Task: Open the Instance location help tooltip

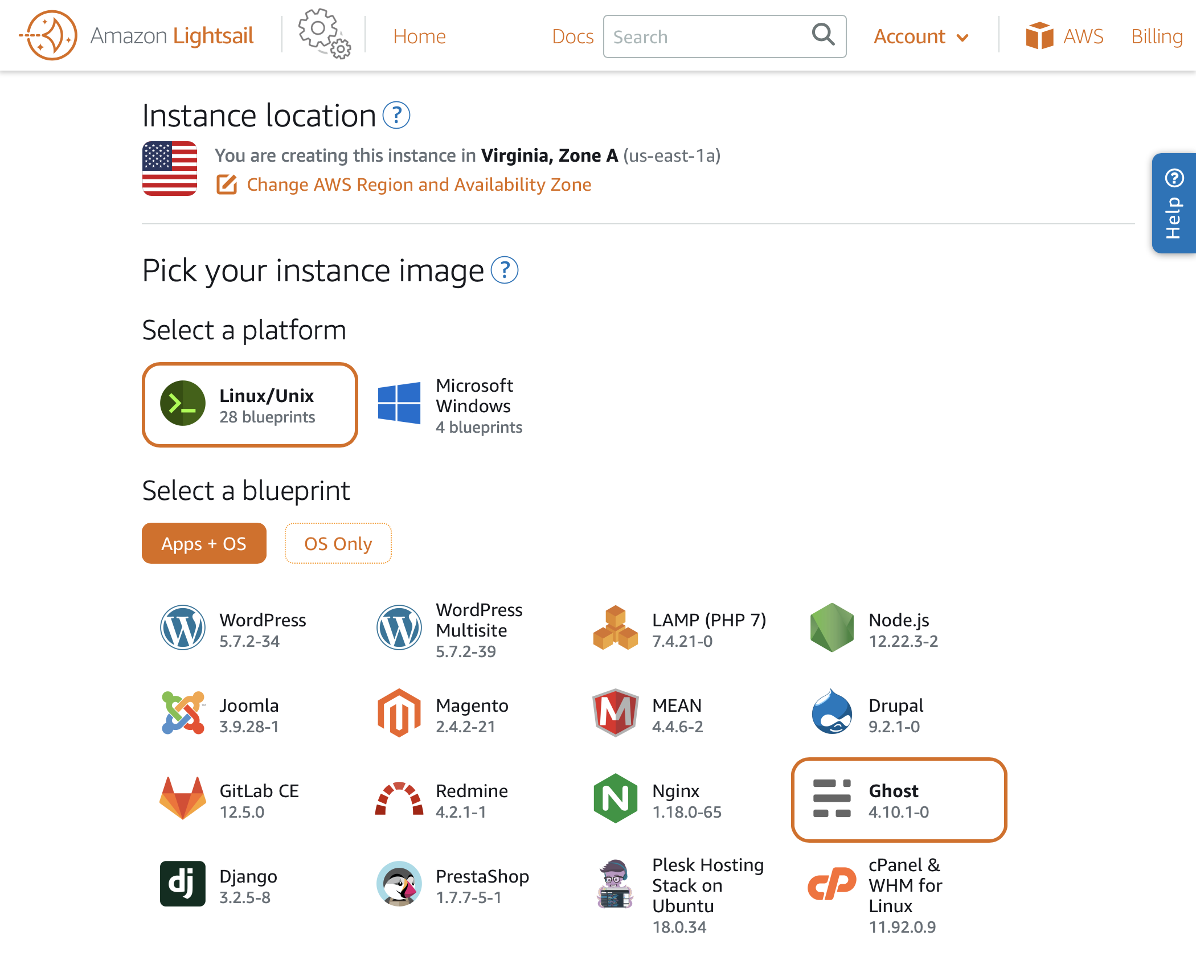Action: 396,116
